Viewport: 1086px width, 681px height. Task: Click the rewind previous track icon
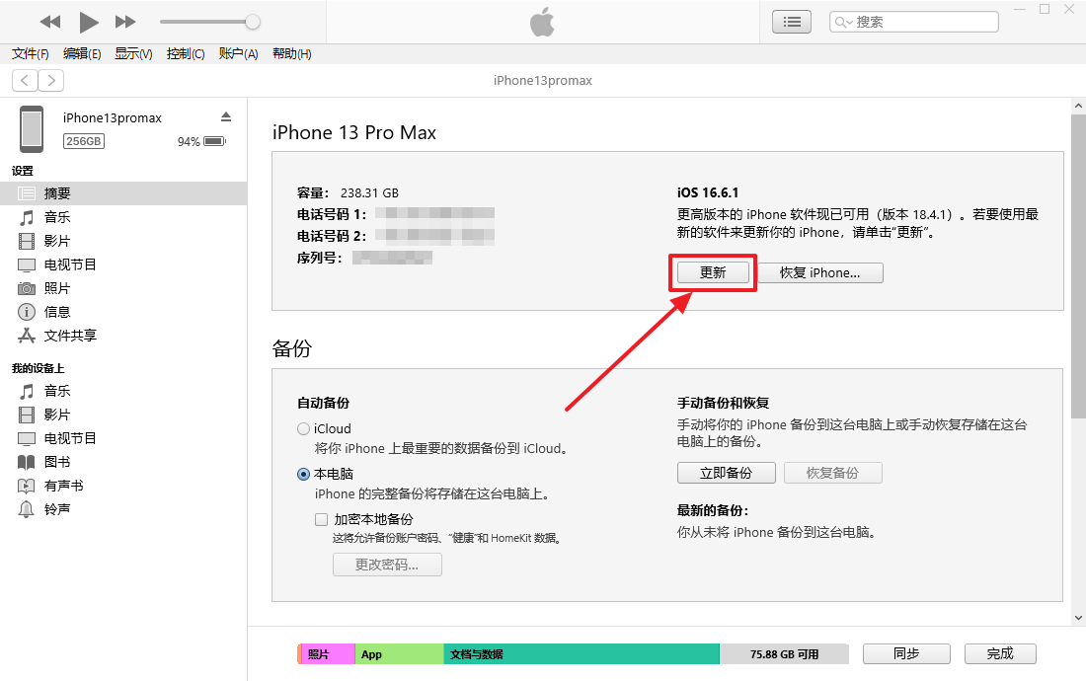50,22
